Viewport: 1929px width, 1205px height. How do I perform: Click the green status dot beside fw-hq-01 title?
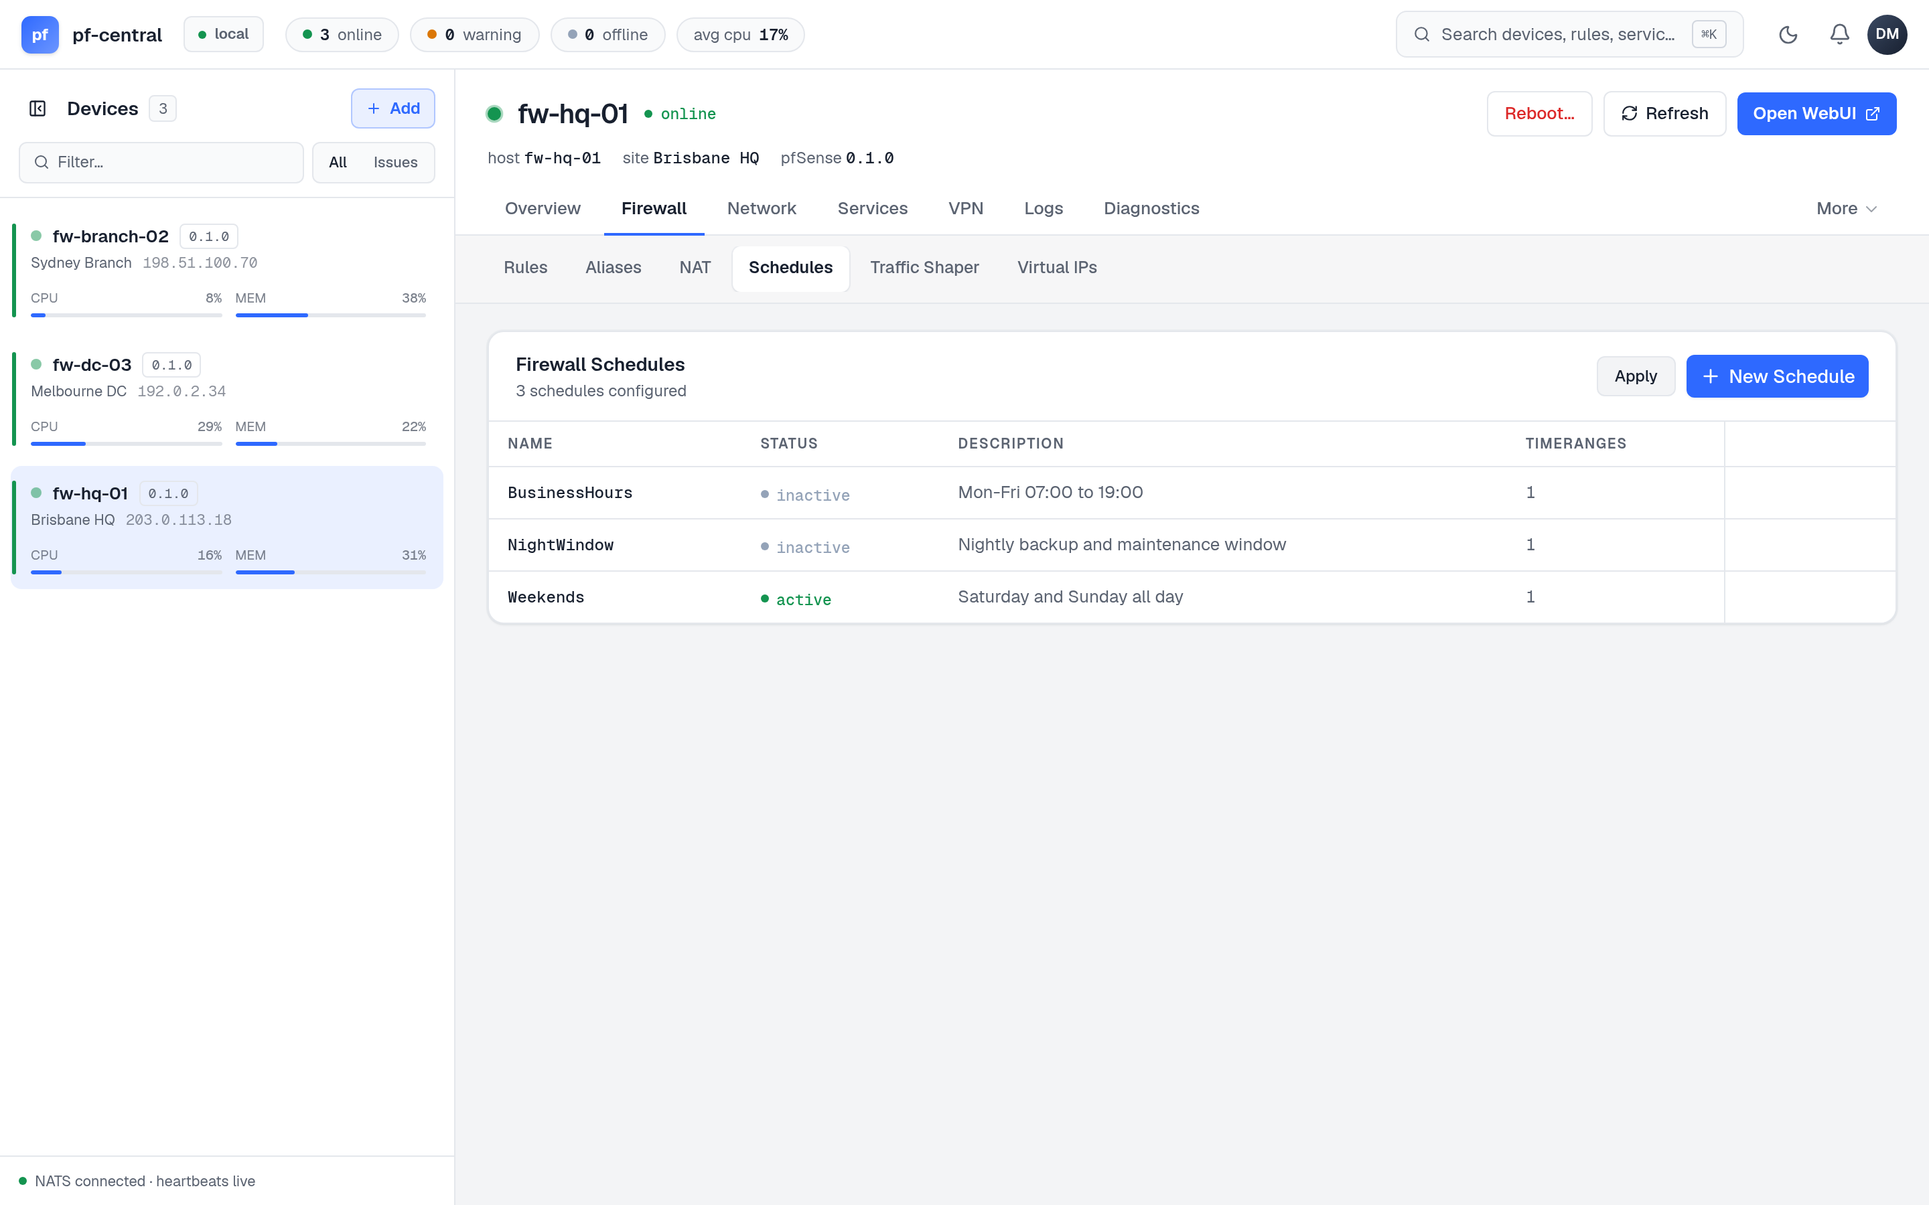[494, 114]
